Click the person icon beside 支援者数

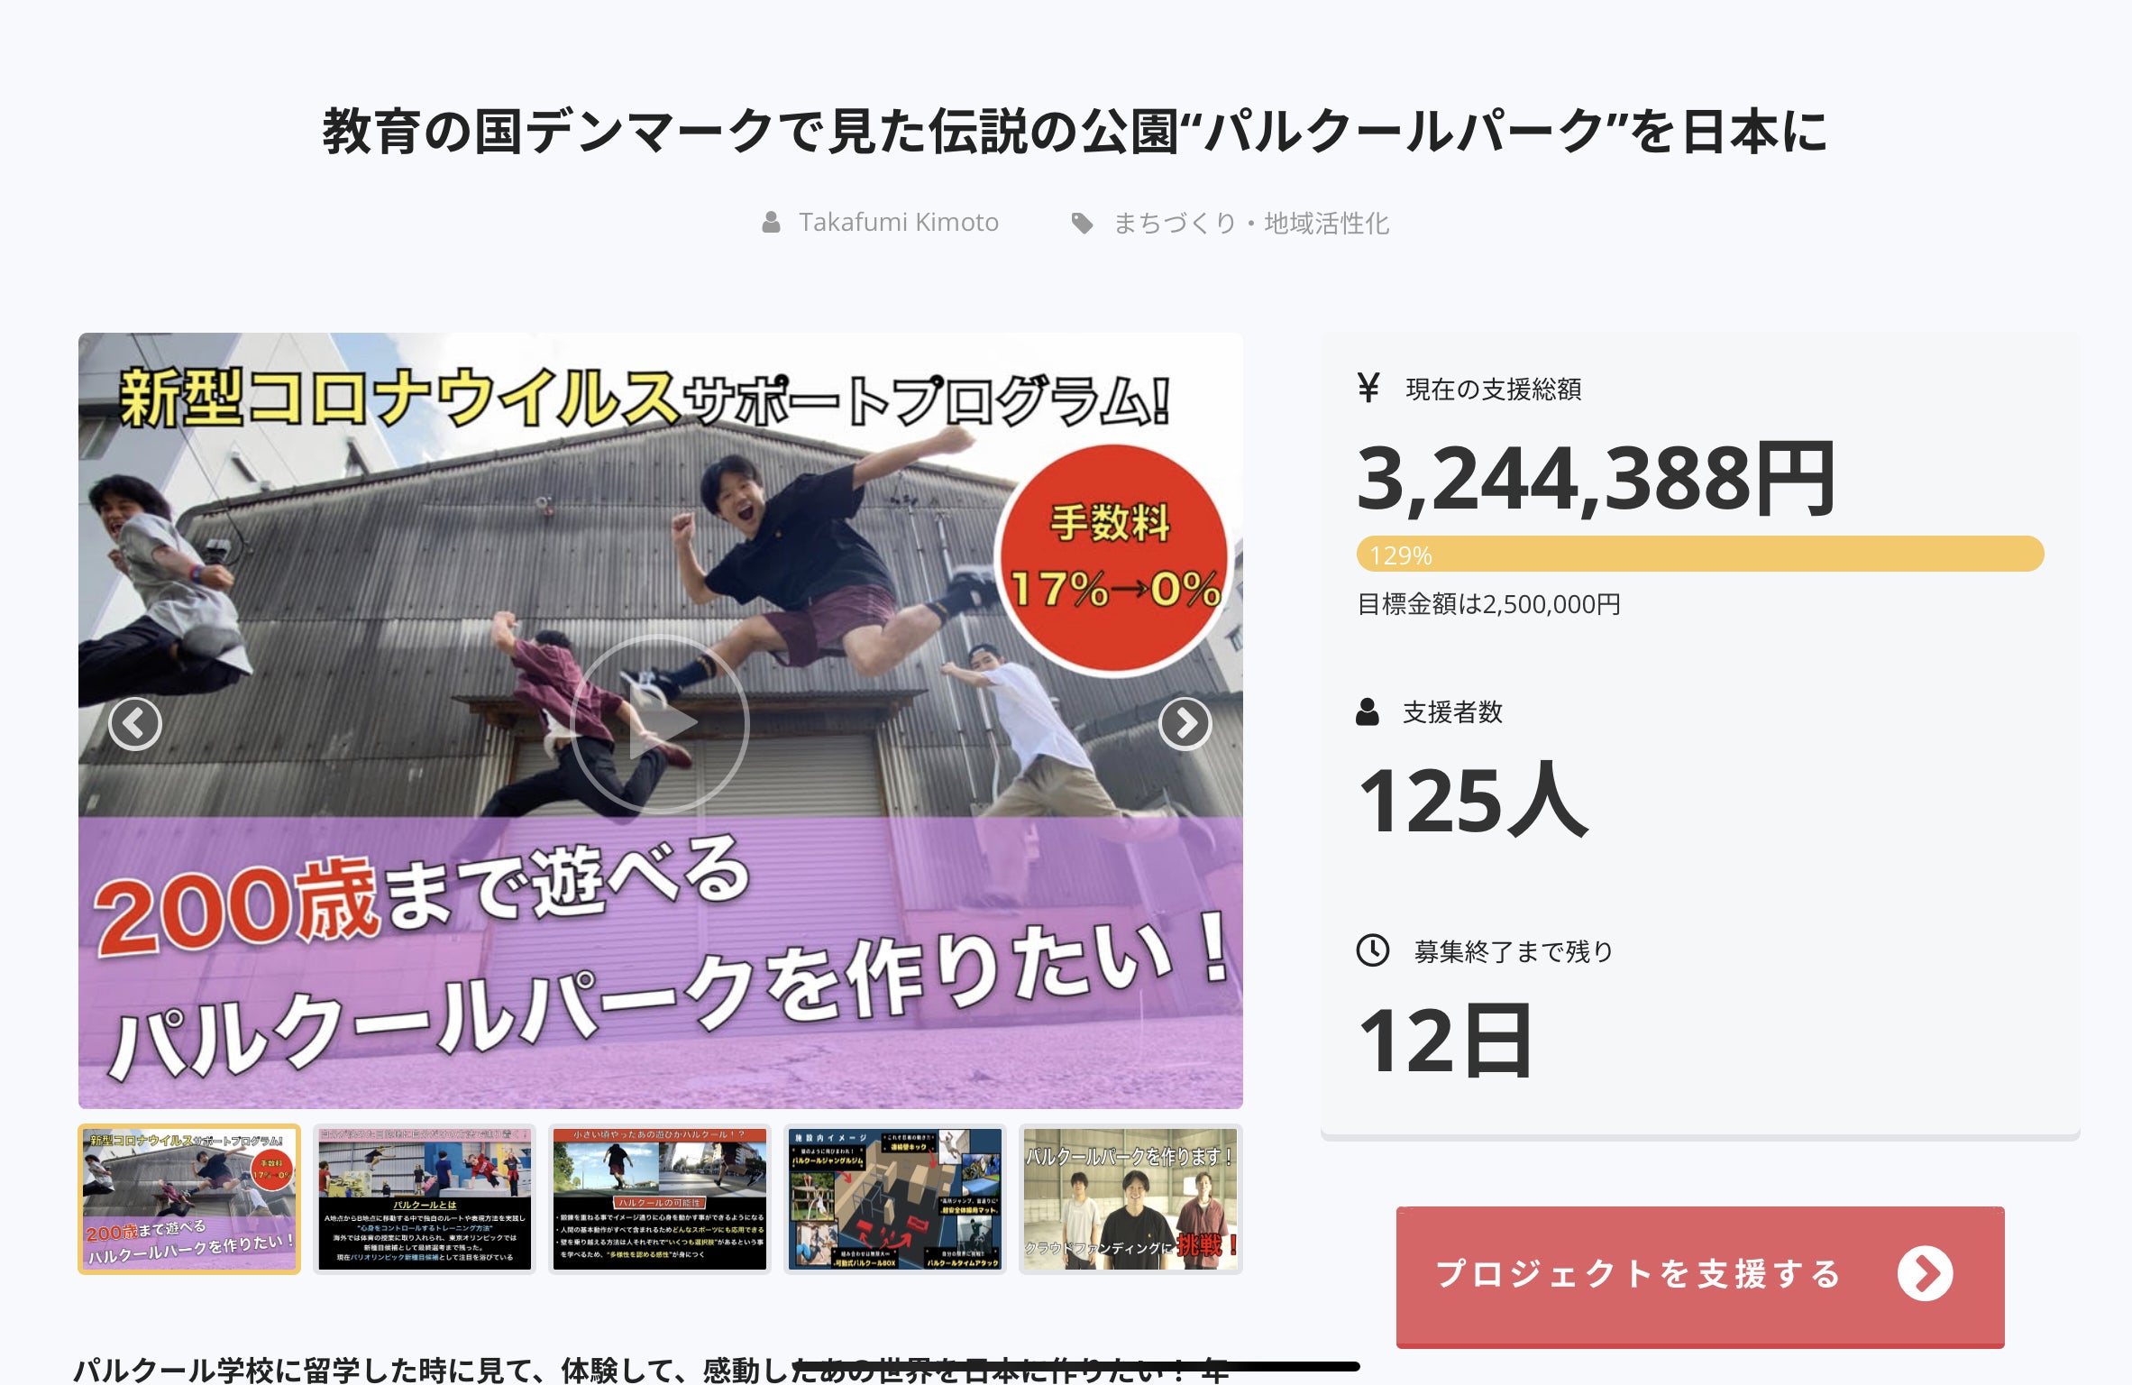click(1368, 711)
